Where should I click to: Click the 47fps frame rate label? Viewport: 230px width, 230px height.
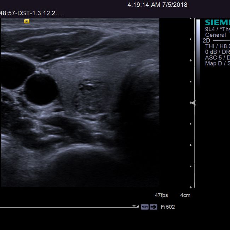[x=161, y=195]
